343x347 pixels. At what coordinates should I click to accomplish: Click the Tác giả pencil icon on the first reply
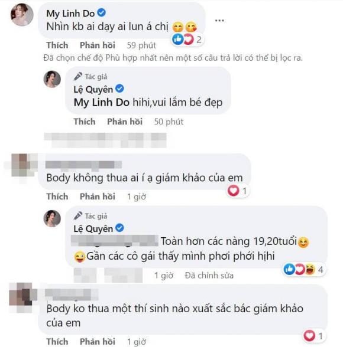(x=78, y=77)
